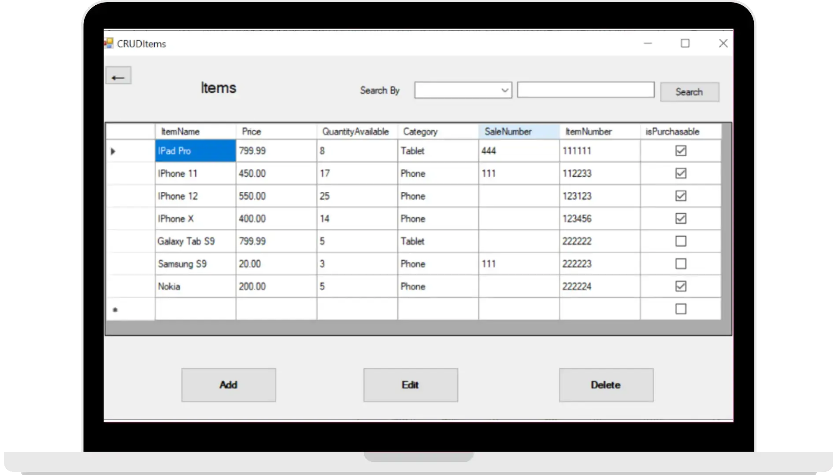Select the Samsung S9 name cell
Image resolution: width=834 pixels, height=475 pixels.
pos(196,264)
